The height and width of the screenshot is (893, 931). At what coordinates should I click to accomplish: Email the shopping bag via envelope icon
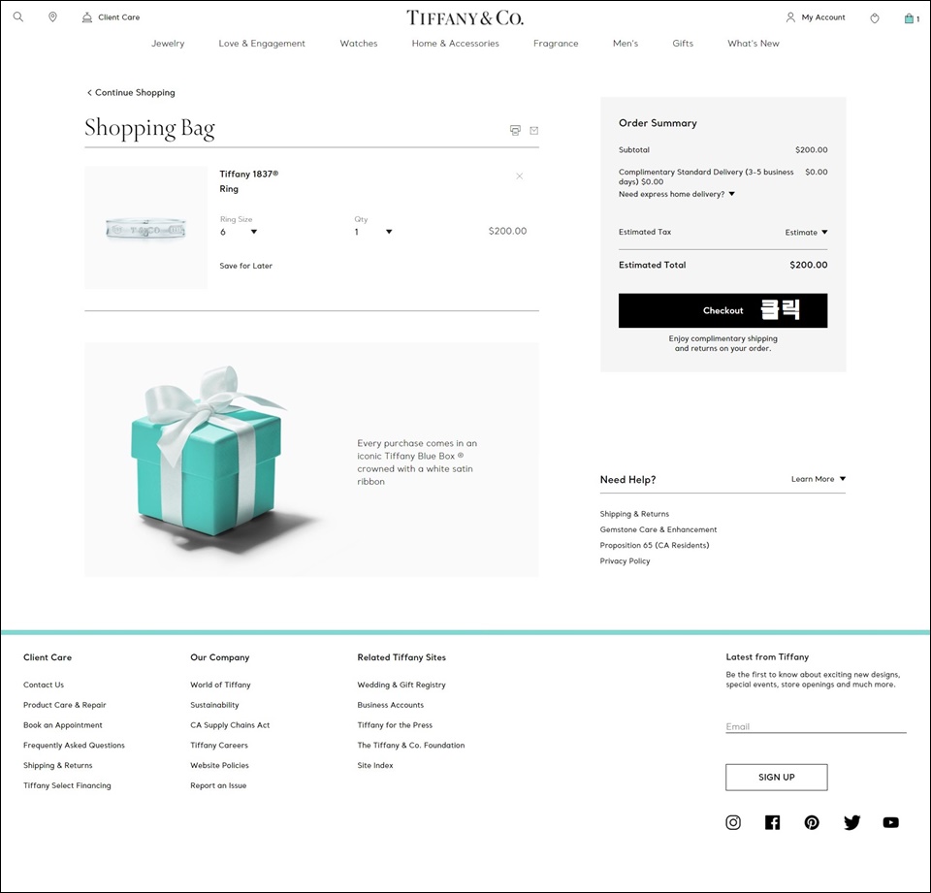click(x=534, y=131)
